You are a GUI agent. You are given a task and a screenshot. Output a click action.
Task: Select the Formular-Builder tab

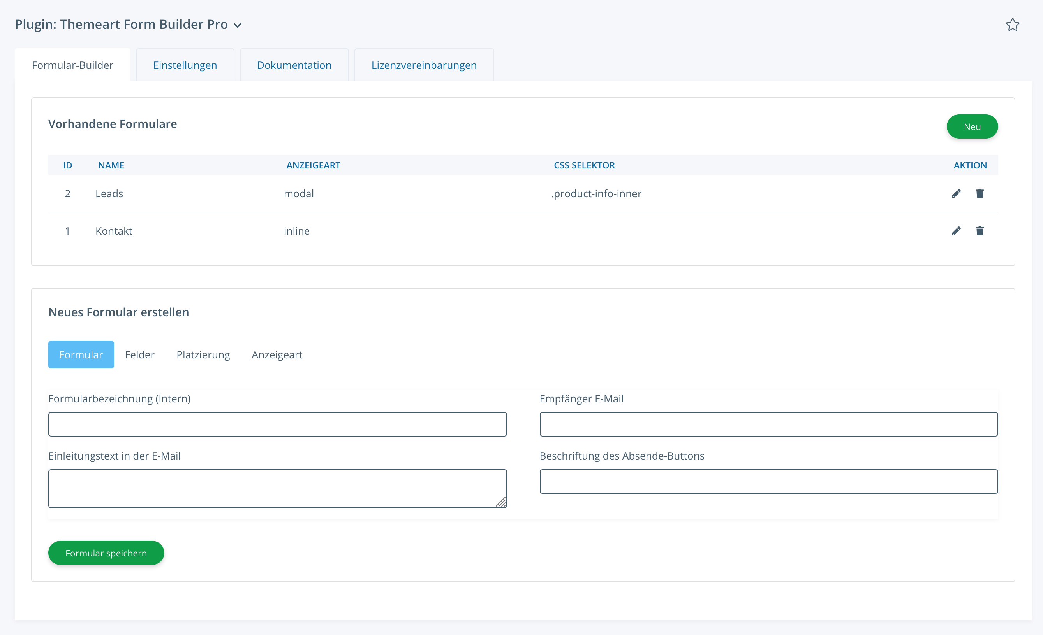tap(72, 65)
